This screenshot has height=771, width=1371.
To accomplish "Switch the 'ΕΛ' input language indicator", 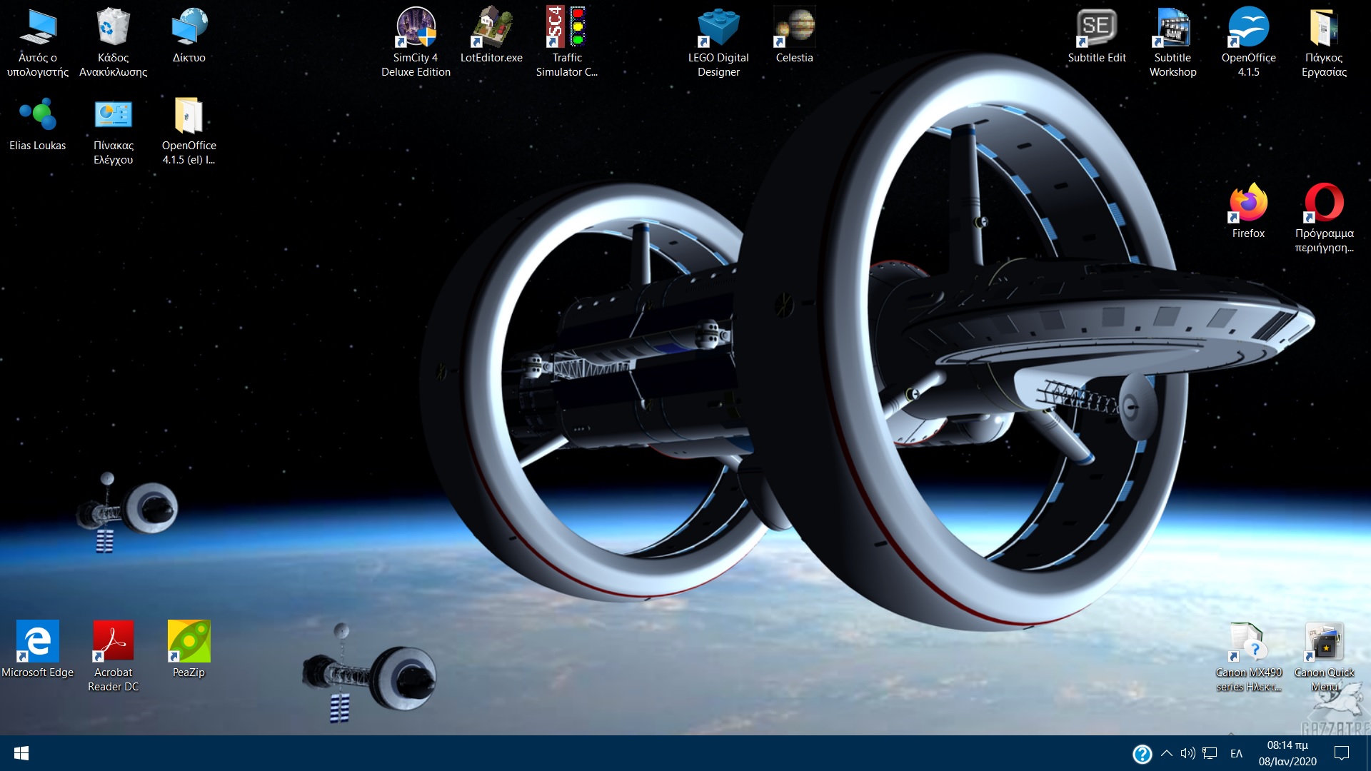I will click(1237, 753).
